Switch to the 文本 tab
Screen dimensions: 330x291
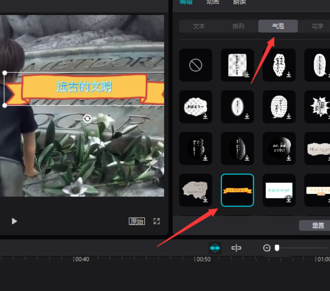point(199,26)
